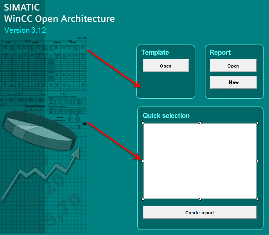Open a template with the Template Open button
This screenshot has width=269, height=235.
(x=166, y=66)
